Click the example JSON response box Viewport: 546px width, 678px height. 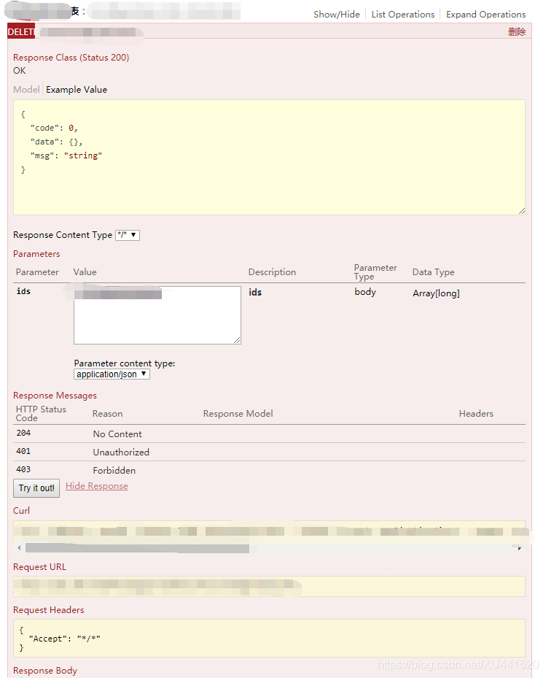[269, 158]
